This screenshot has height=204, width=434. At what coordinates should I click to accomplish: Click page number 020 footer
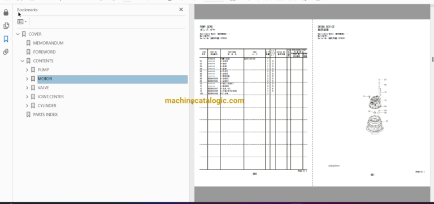point(254,174)
